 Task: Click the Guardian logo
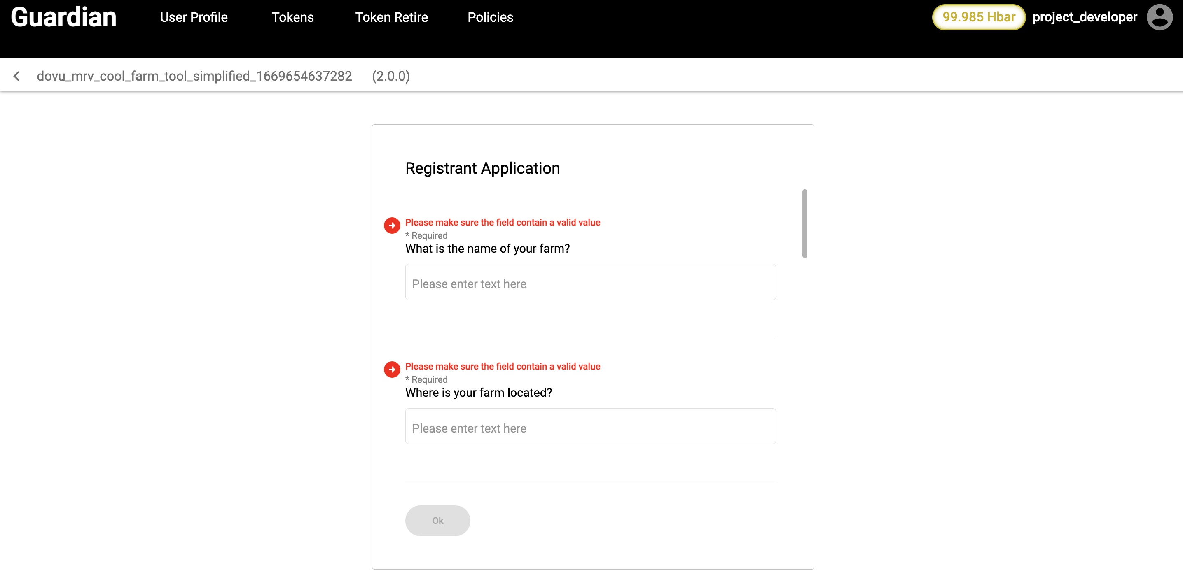tap(63, 17)
